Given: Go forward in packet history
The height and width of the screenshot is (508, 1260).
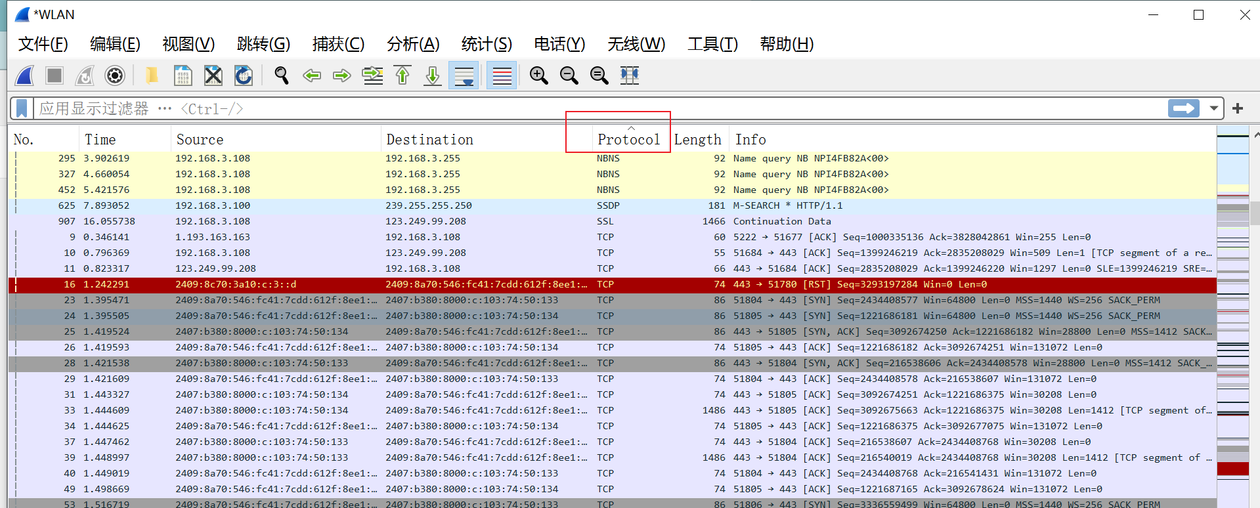Looking at the screenshot, I should [342, 75].
